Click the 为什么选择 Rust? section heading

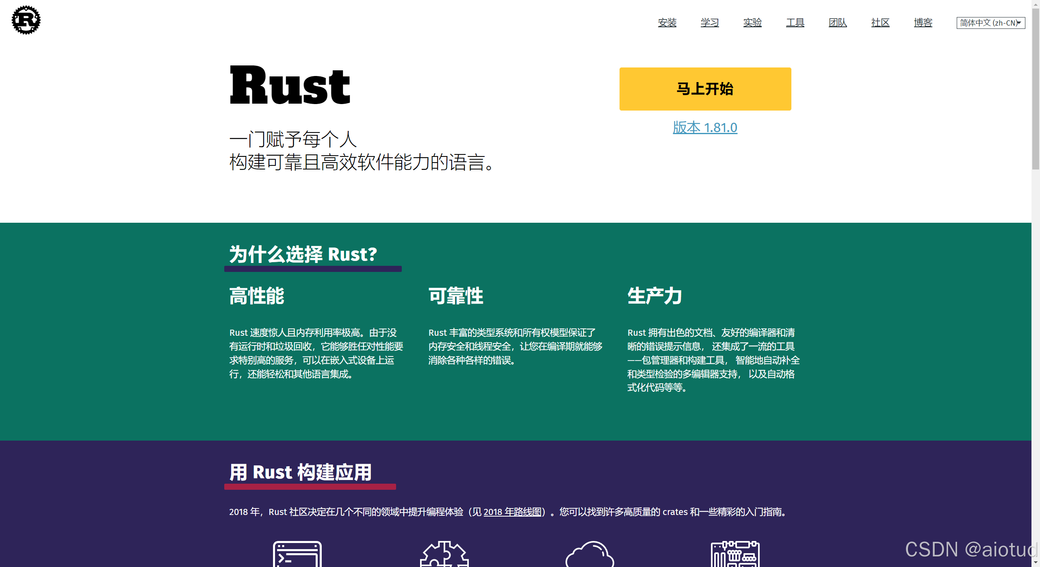pos(303,254)
